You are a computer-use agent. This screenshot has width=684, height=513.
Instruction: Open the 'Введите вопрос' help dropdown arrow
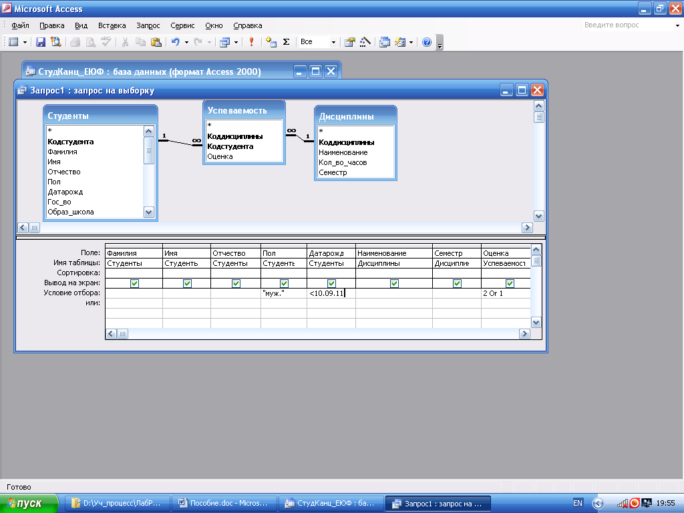[x=677, y=25]
